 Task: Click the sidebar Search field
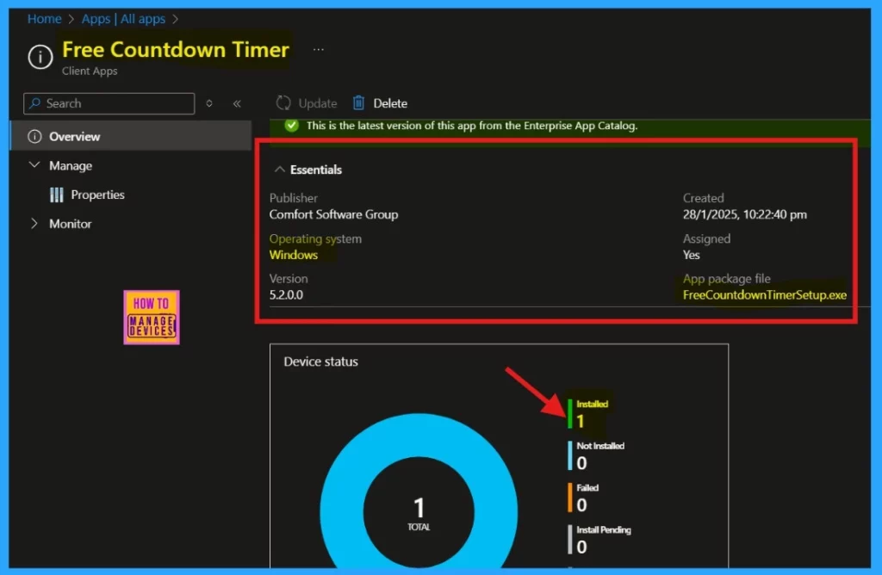[109, 103]
